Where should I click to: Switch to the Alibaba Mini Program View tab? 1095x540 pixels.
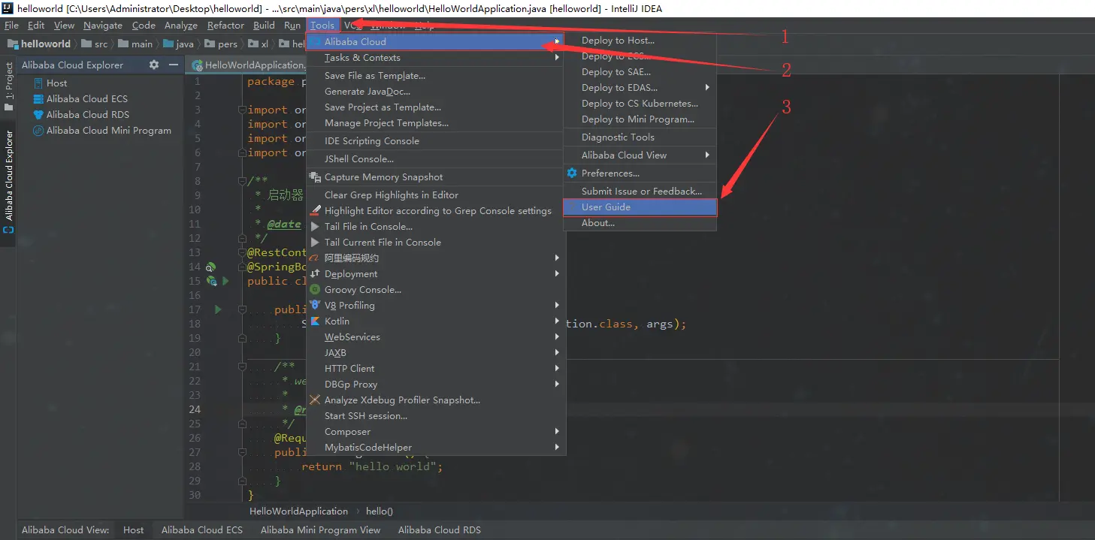pos(320,529)
